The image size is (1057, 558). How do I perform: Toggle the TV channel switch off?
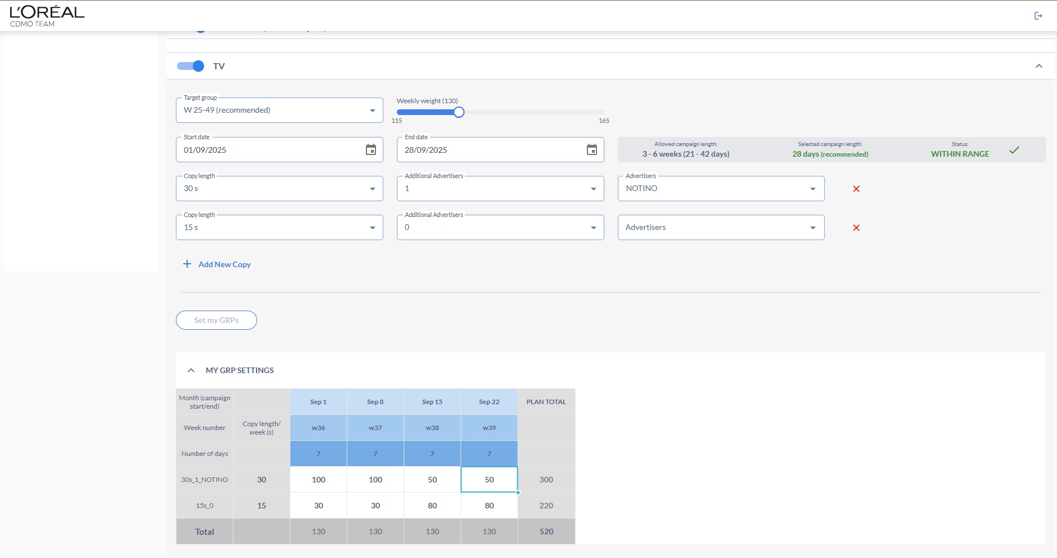(191, 66)
